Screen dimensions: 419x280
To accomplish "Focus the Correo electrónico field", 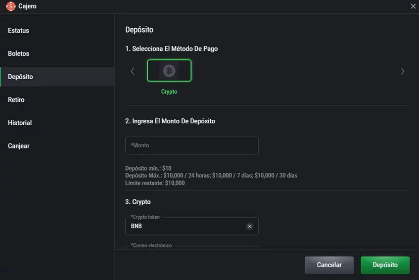I will [x=191, y=247].
